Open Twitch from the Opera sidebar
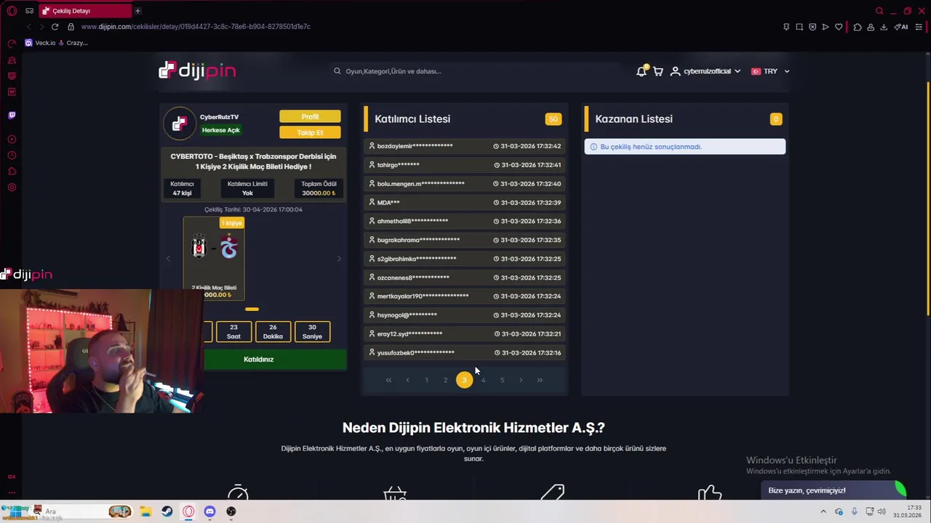931x523 pixels. [x=12, y=115]
